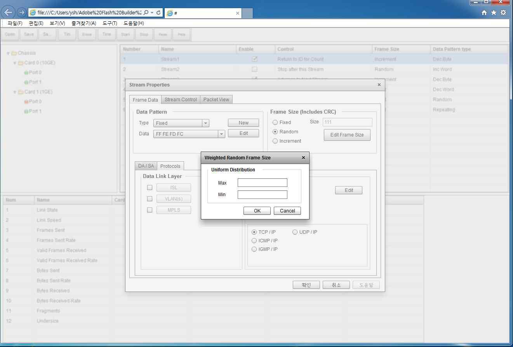This screenshot has width=513, height=347.
Task: Switch to the Frame Data tab
Action: coord(145,100)
